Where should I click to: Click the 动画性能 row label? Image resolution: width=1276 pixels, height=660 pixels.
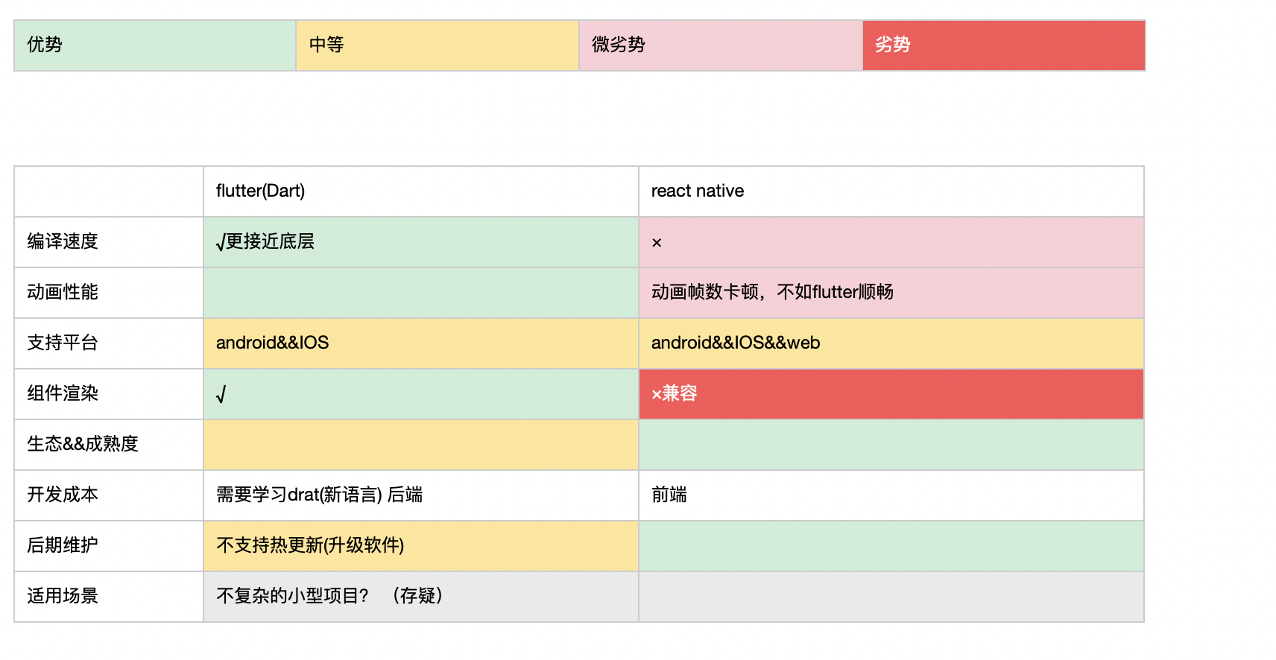coord(109,293)
